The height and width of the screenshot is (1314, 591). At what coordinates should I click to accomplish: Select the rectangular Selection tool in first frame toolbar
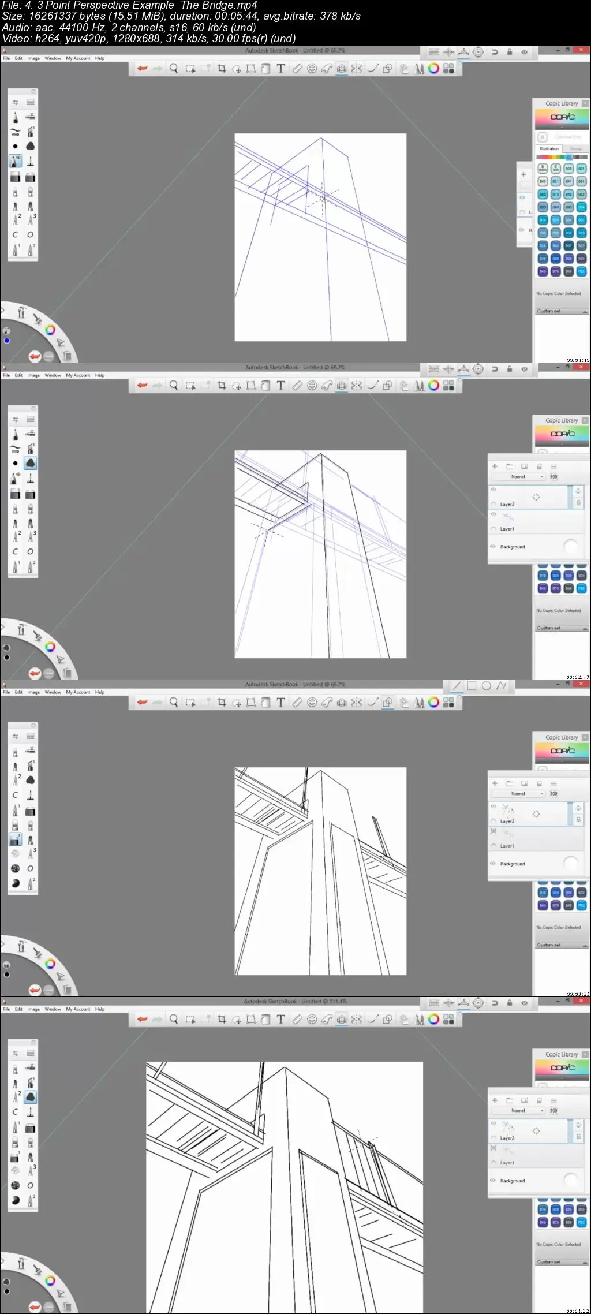pos(190,69)
